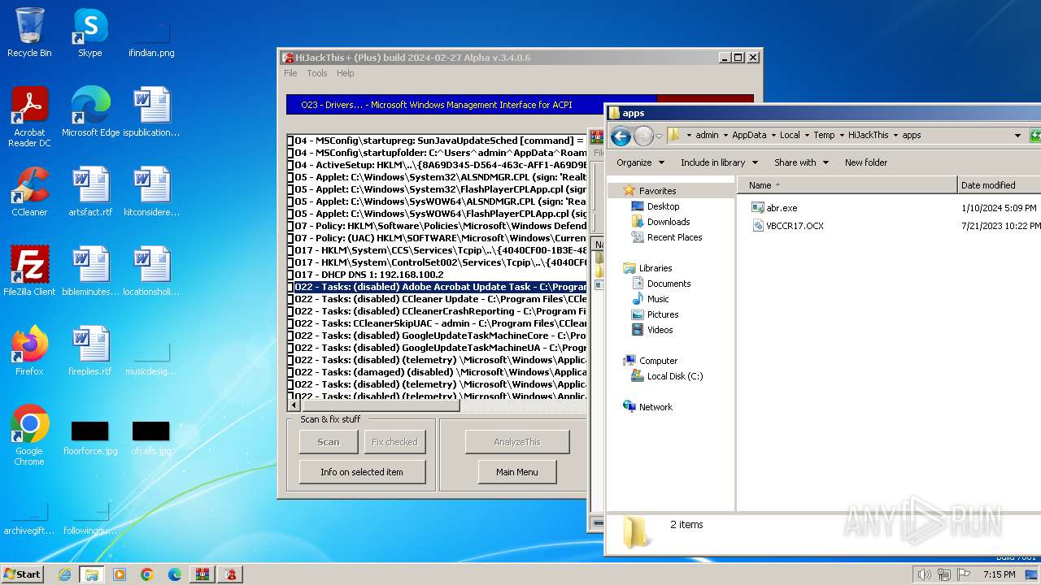Image resolution: width=1041 pixels, height=585 pixels.
Task: Open the File menu in HiJackThis
Action: [x=290, y=73]
